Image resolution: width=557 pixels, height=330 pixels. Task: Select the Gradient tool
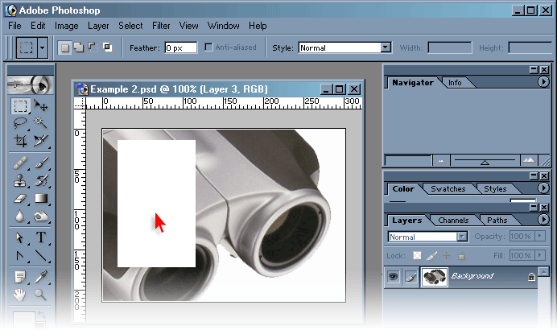(40, 198)
